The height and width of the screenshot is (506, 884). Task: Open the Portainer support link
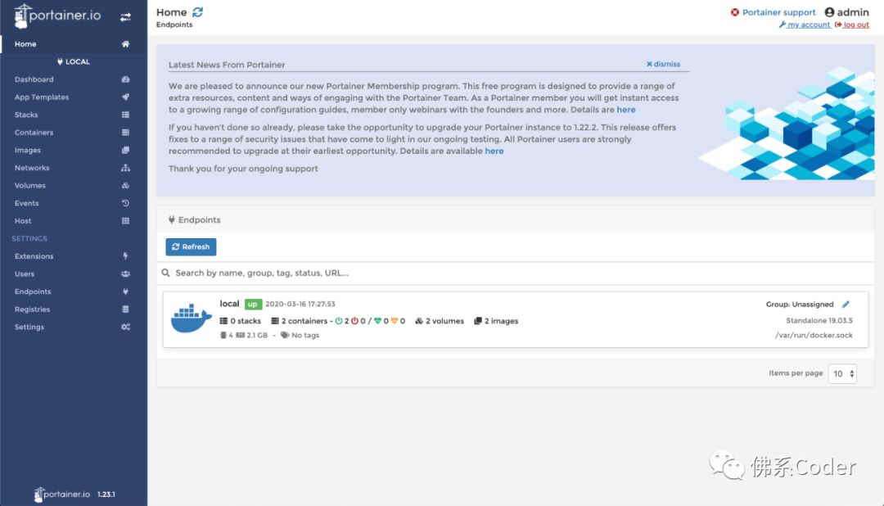[778, 12]
